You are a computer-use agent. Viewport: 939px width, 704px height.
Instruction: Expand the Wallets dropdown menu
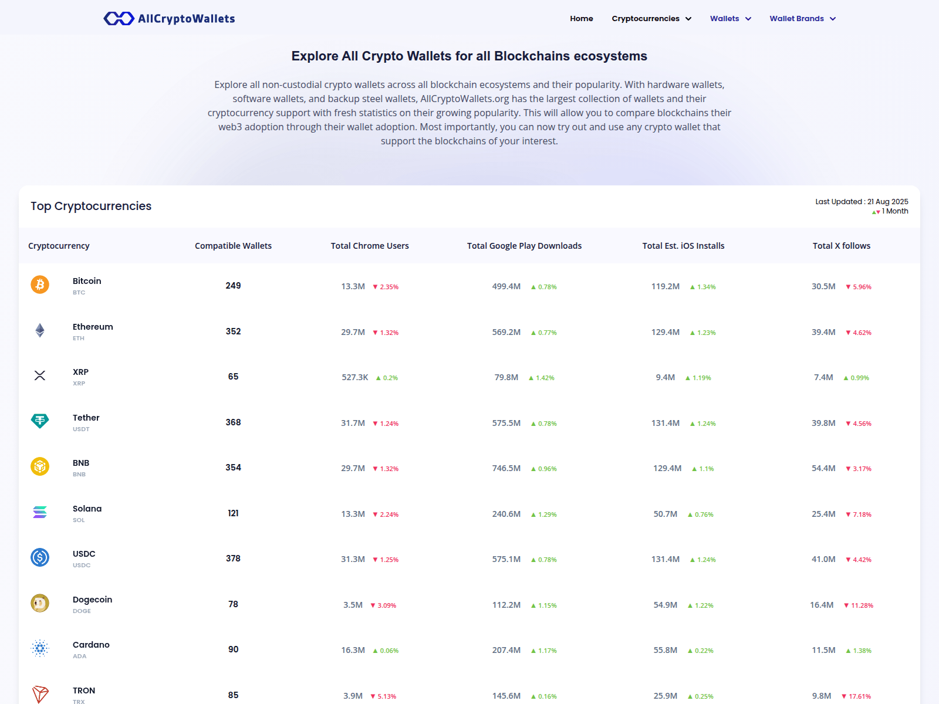point(731,19)
